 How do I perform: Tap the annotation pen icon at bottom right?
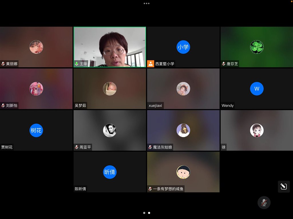pyautogui.click(x=284, y=186)
